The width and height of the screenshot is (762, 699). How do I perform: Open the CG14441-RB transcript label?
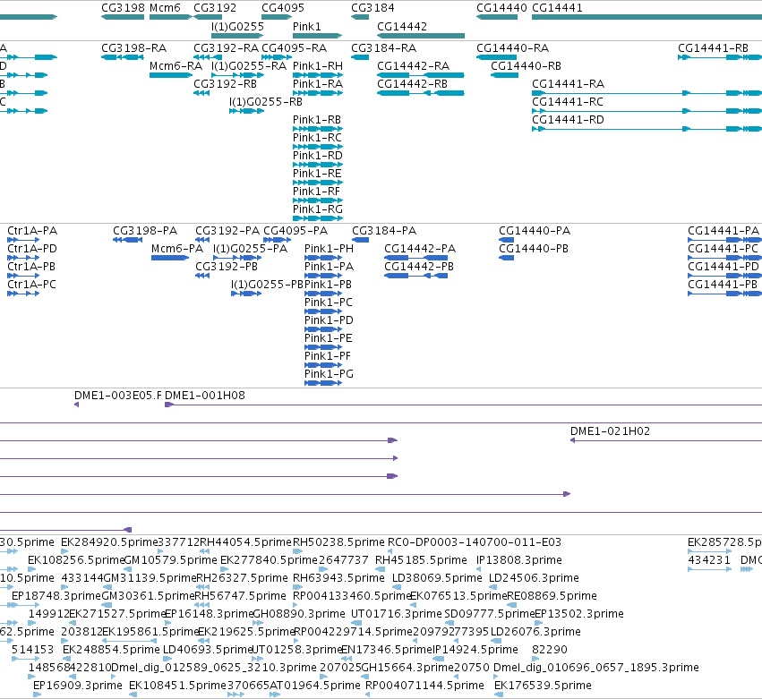(713, 48)
